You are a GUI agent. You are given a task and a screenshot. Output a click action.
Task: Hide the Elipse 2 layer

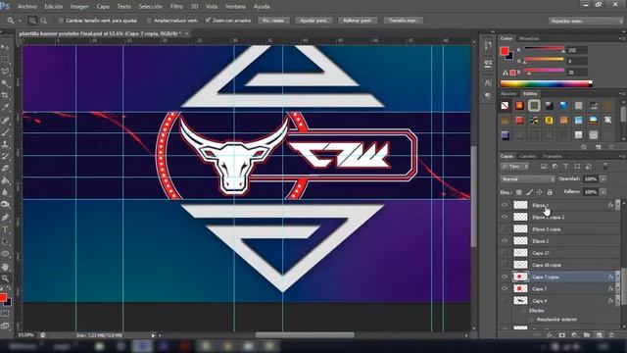pos(505,241)
